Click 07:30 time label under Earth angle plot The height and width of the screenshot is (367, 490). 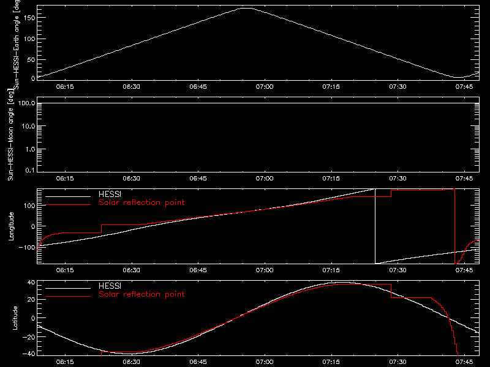point(398,87)
